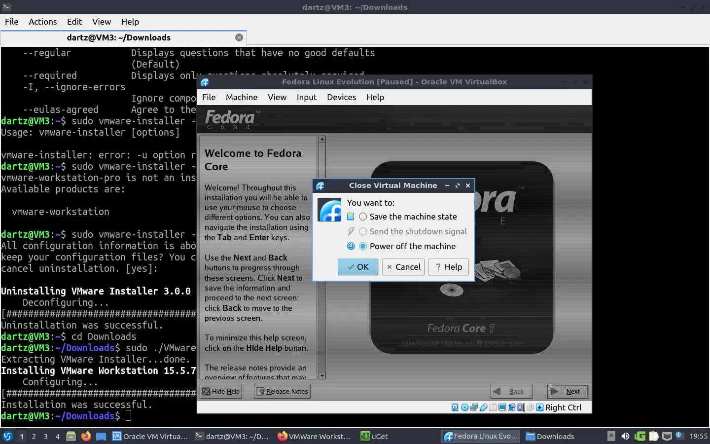Image resolution: width=710 pixels, height=444 pixels.
Task: Open the terminal File menu
Action: click(x=12, y=22)
